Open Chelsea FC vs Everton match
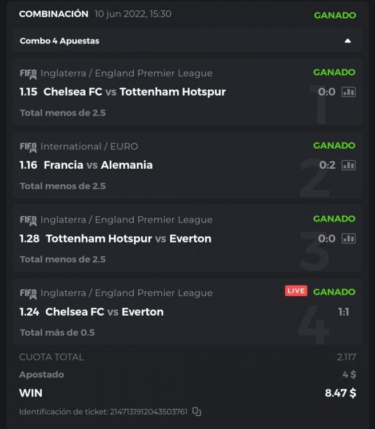 click(x=104, y=312)
